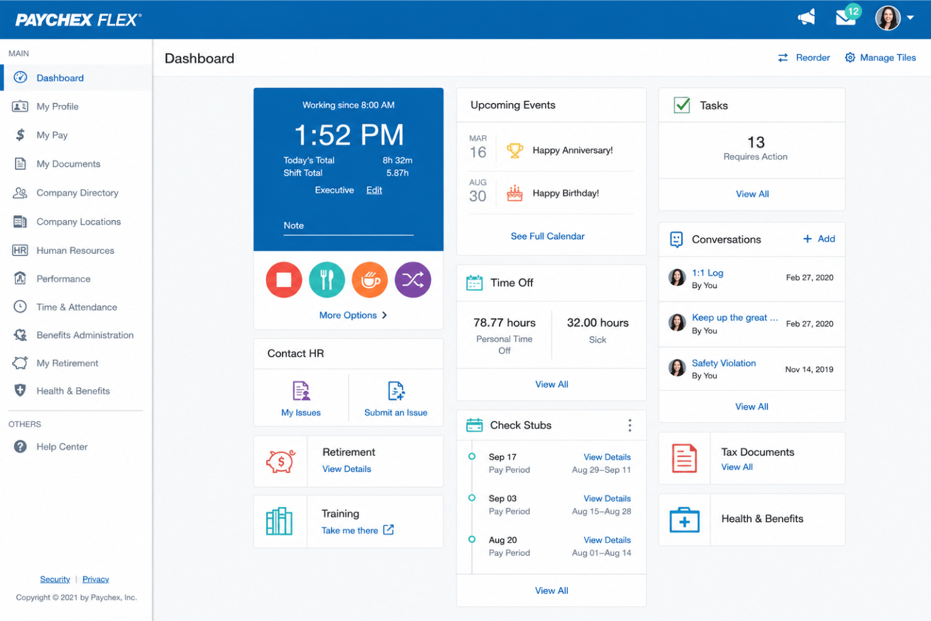Add a new conversation

click(x=819, y=239)
